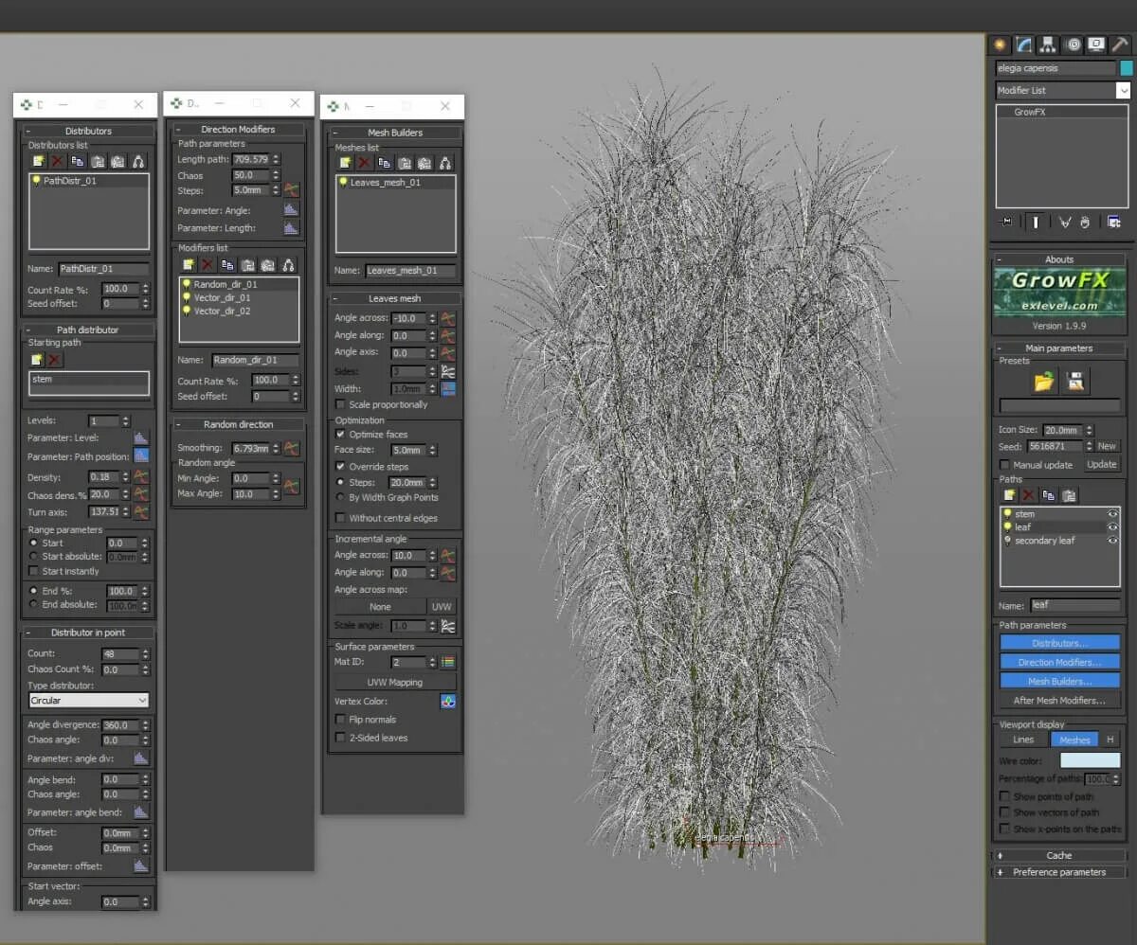Screen dimensions: 1137x945
Task: Open Parameter: angle div graph icon
Action: coord(141,758)
